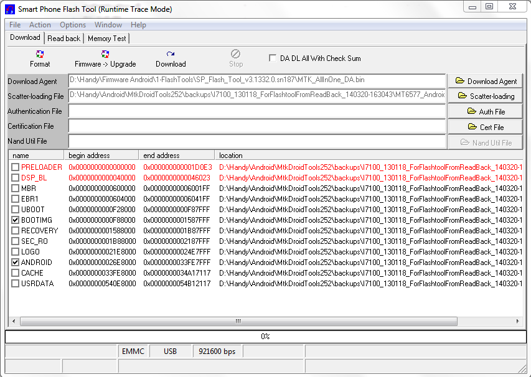Click the 921600 bps status entry
Viewport: 531px width, 377px height.
click(217, 351)
